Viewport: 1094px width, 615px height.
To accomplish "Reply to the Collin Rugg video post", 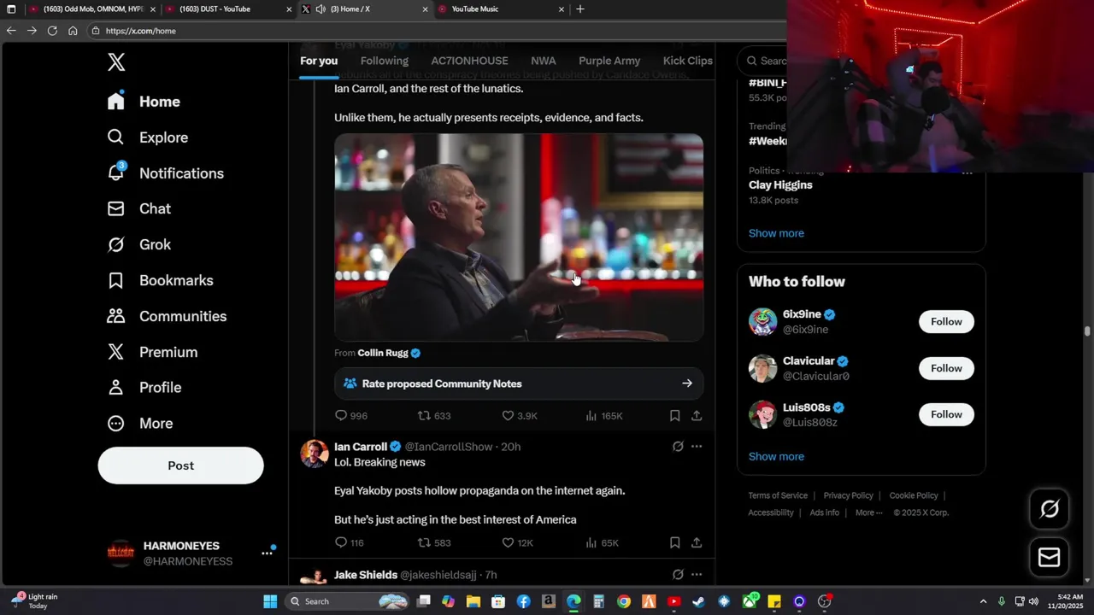I will (x=350, y=416).
